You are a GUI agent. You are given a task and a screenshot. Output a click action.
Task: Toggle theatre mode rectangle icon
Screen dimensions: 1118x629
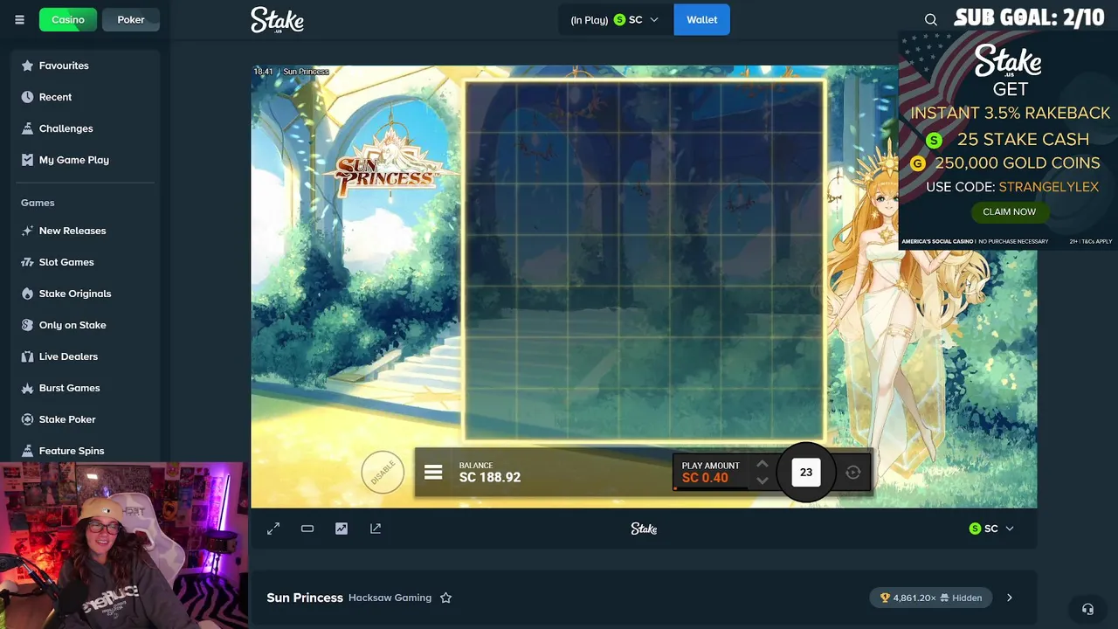(x=307, y=529)
